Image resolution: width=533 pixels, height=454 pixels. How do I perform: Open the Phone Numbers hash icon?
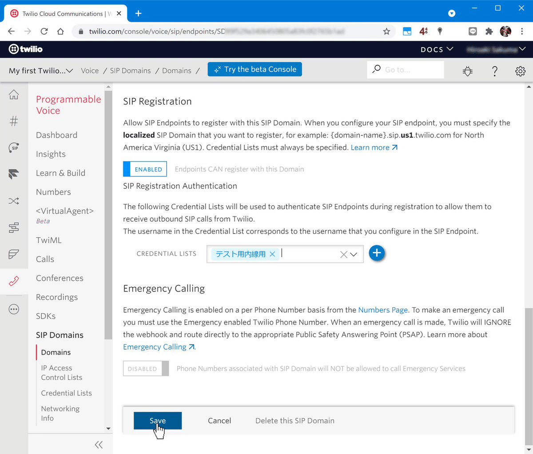(14, 121)
